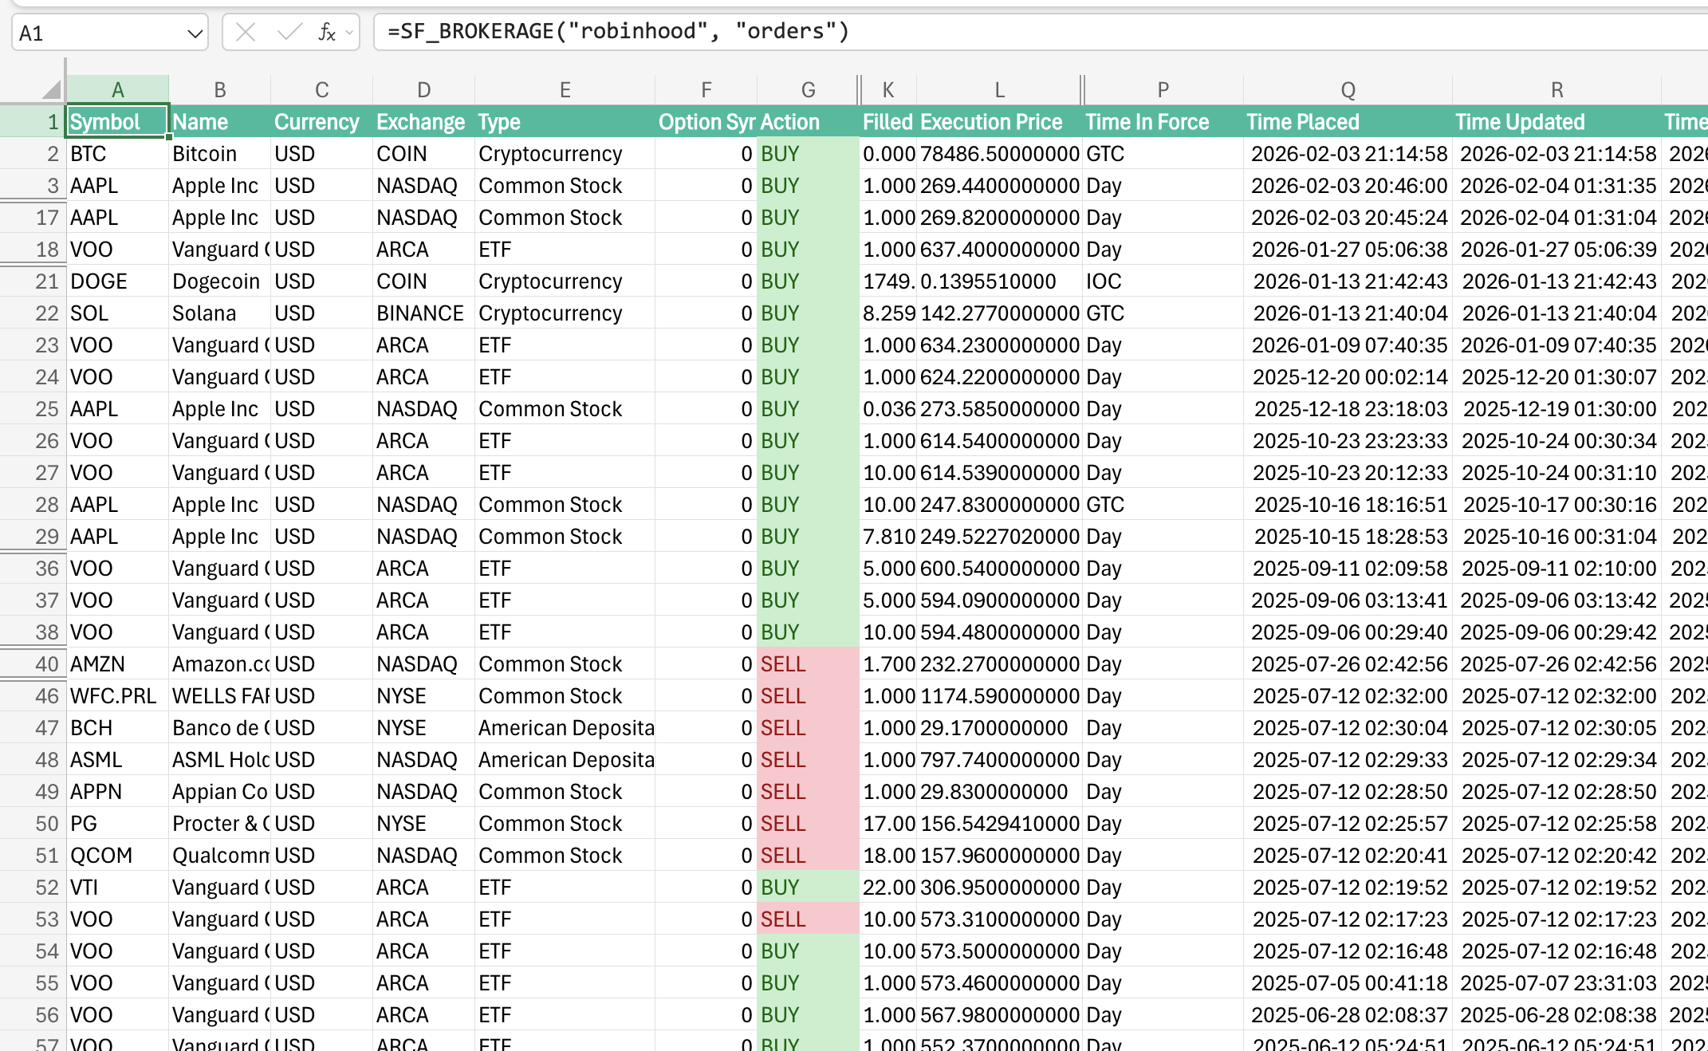The width and height of the screenshot is (1708, 1051).
Task: Open the Name Box dropdown arrow
Action: [194, 32]
